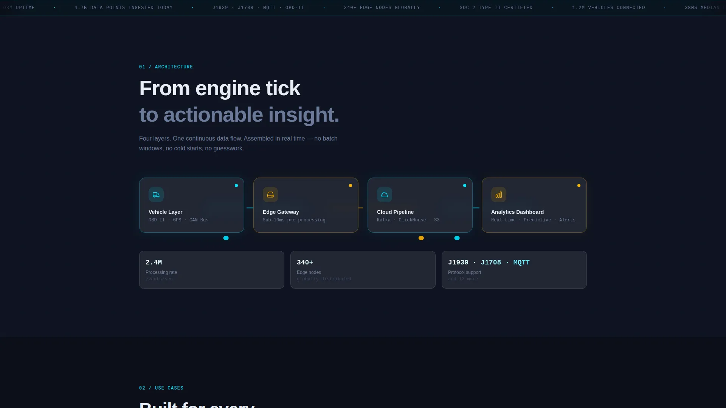Click the 340+ edge nodes value
This screenshot has width=726, height=408.
coord(305,262)
